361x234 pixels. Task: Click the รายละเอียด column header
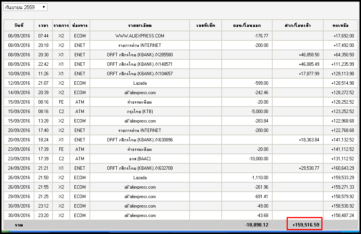[140, 25]
